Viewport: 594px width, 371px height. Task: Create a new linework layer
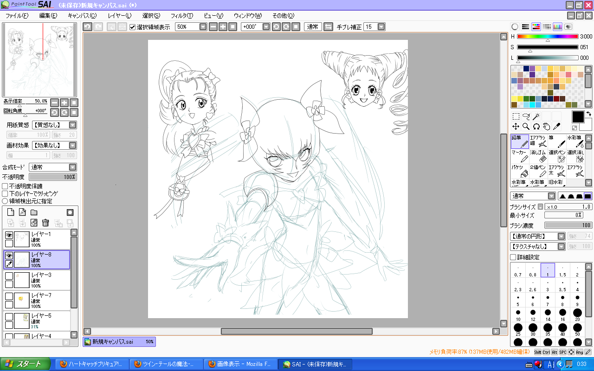[x=22, y=212]
